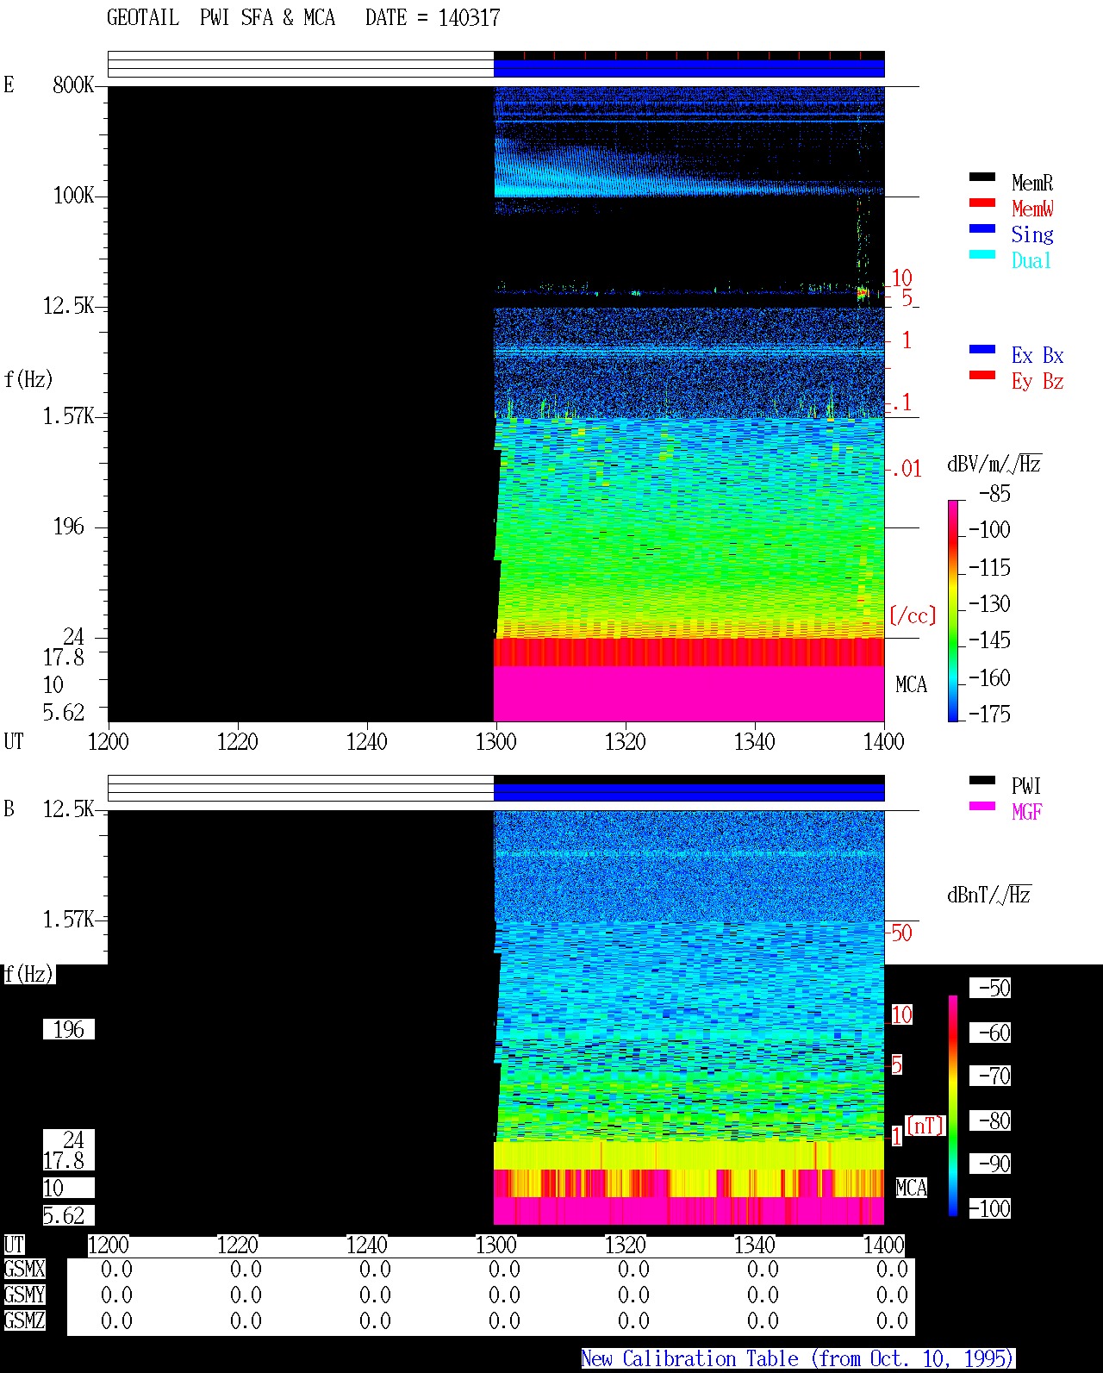
Task: Click the red [/cc] density scale label
Action: 913,615
